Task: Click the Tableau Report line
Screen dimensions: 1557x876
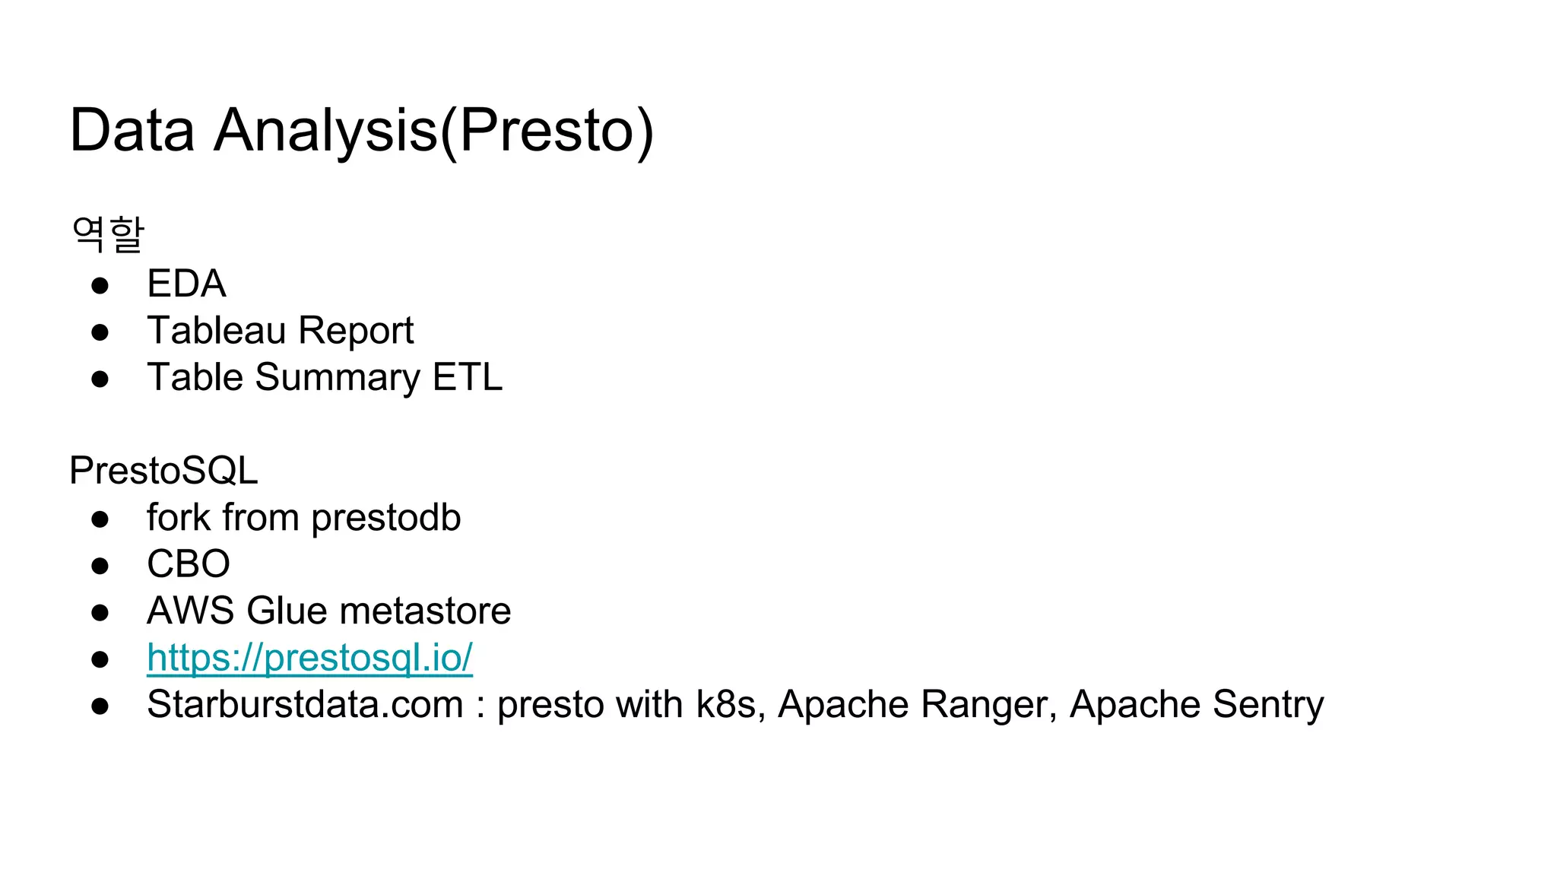Action: tap(280, 331)
